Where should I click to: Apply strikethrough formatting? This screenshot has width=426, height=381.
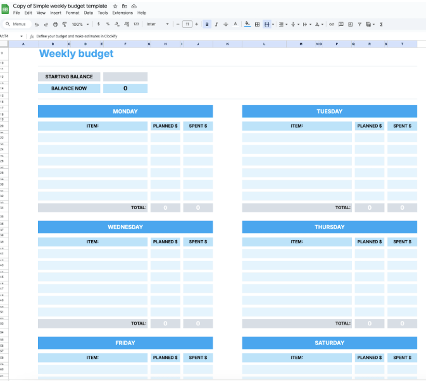tap(225, 25)
